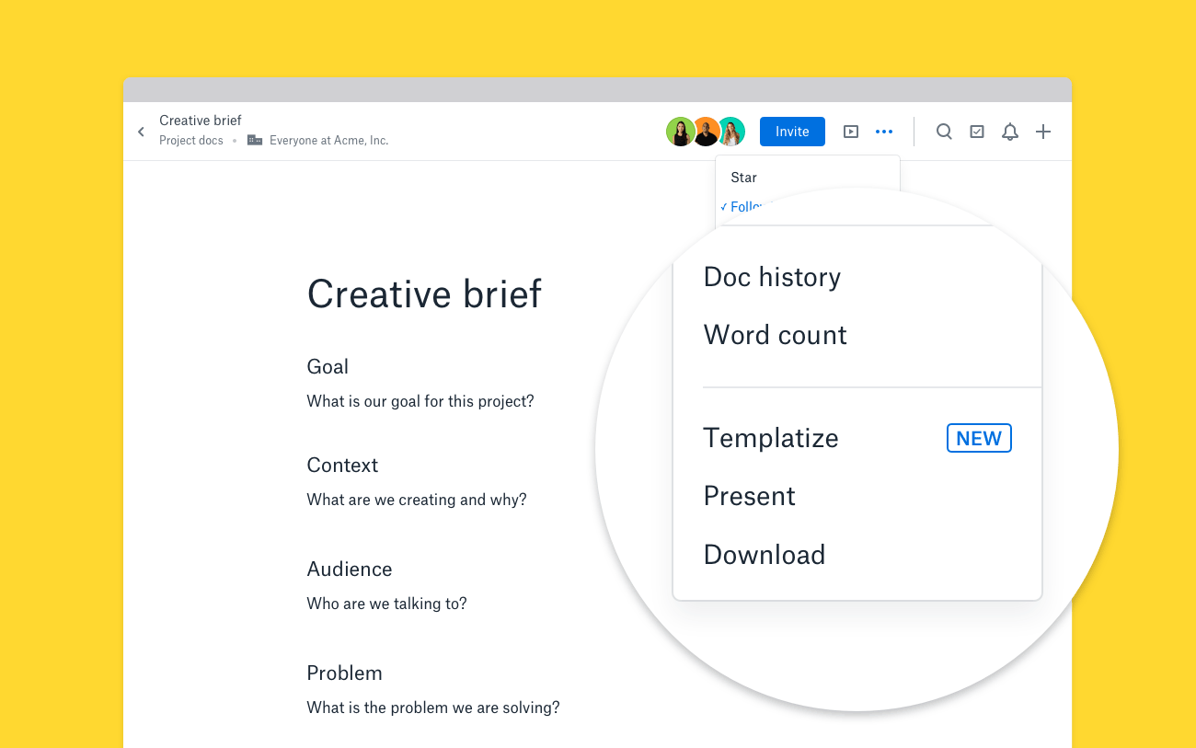
Task: Choose Download from the options menu
Action: (764, 554)
